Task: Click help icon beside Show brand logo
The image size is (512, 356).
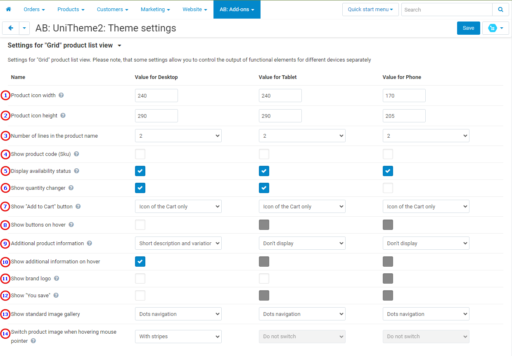Action: pos(57,278)
